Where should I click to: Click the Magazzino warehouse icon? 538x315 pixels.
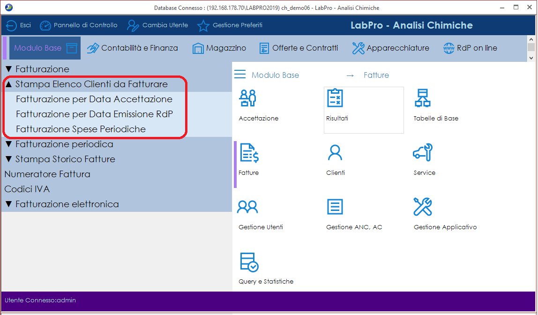point(198,48)
